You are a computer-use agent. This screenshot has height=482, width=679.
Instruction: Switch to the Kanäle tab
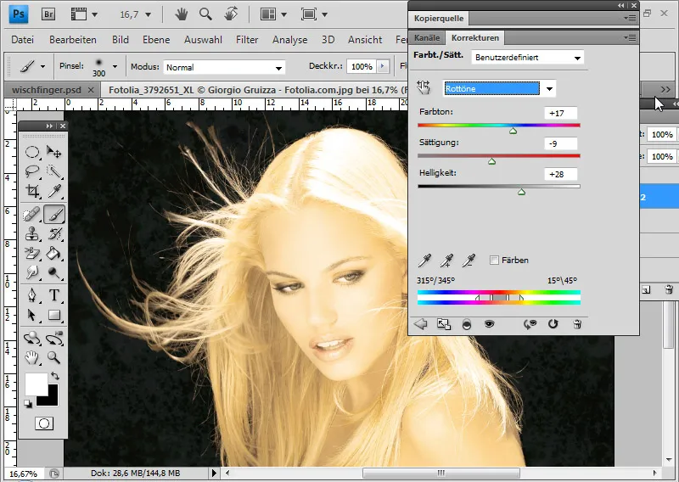[427, 37]
